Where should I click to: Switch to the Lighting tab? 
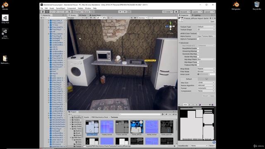[x=196, y=15]
